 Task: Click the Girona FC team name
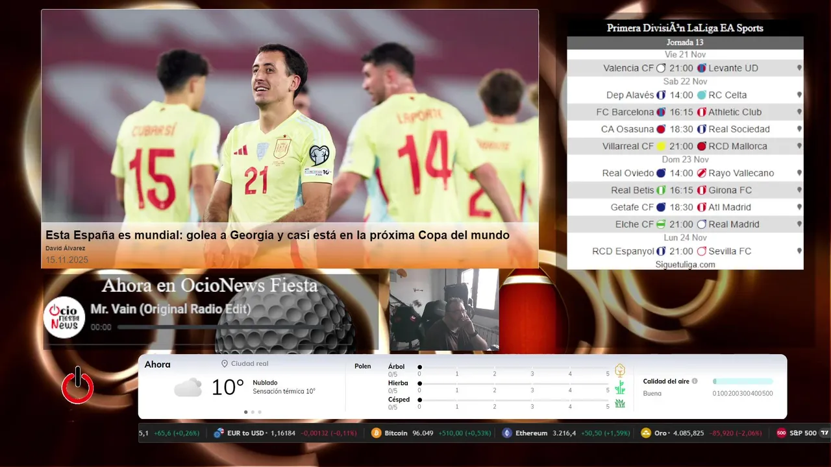tap(730, 191)
